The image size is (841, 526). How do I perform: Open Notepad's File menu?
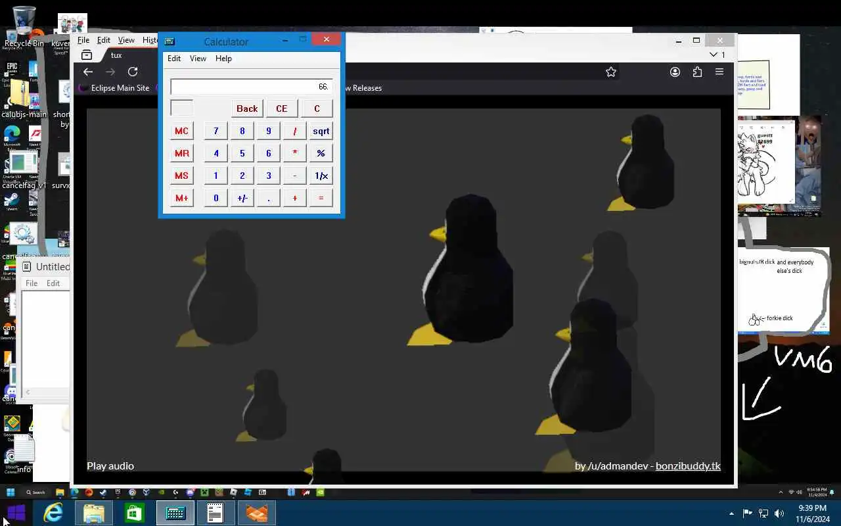pyautogui.click(x=32, y=283)
